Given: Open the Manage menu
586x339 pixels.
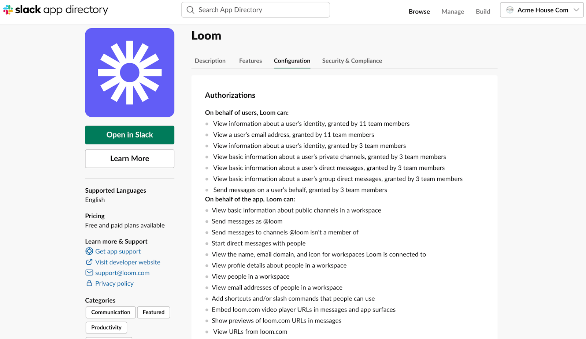Looking at the screenshot, I should pos(453,11).
